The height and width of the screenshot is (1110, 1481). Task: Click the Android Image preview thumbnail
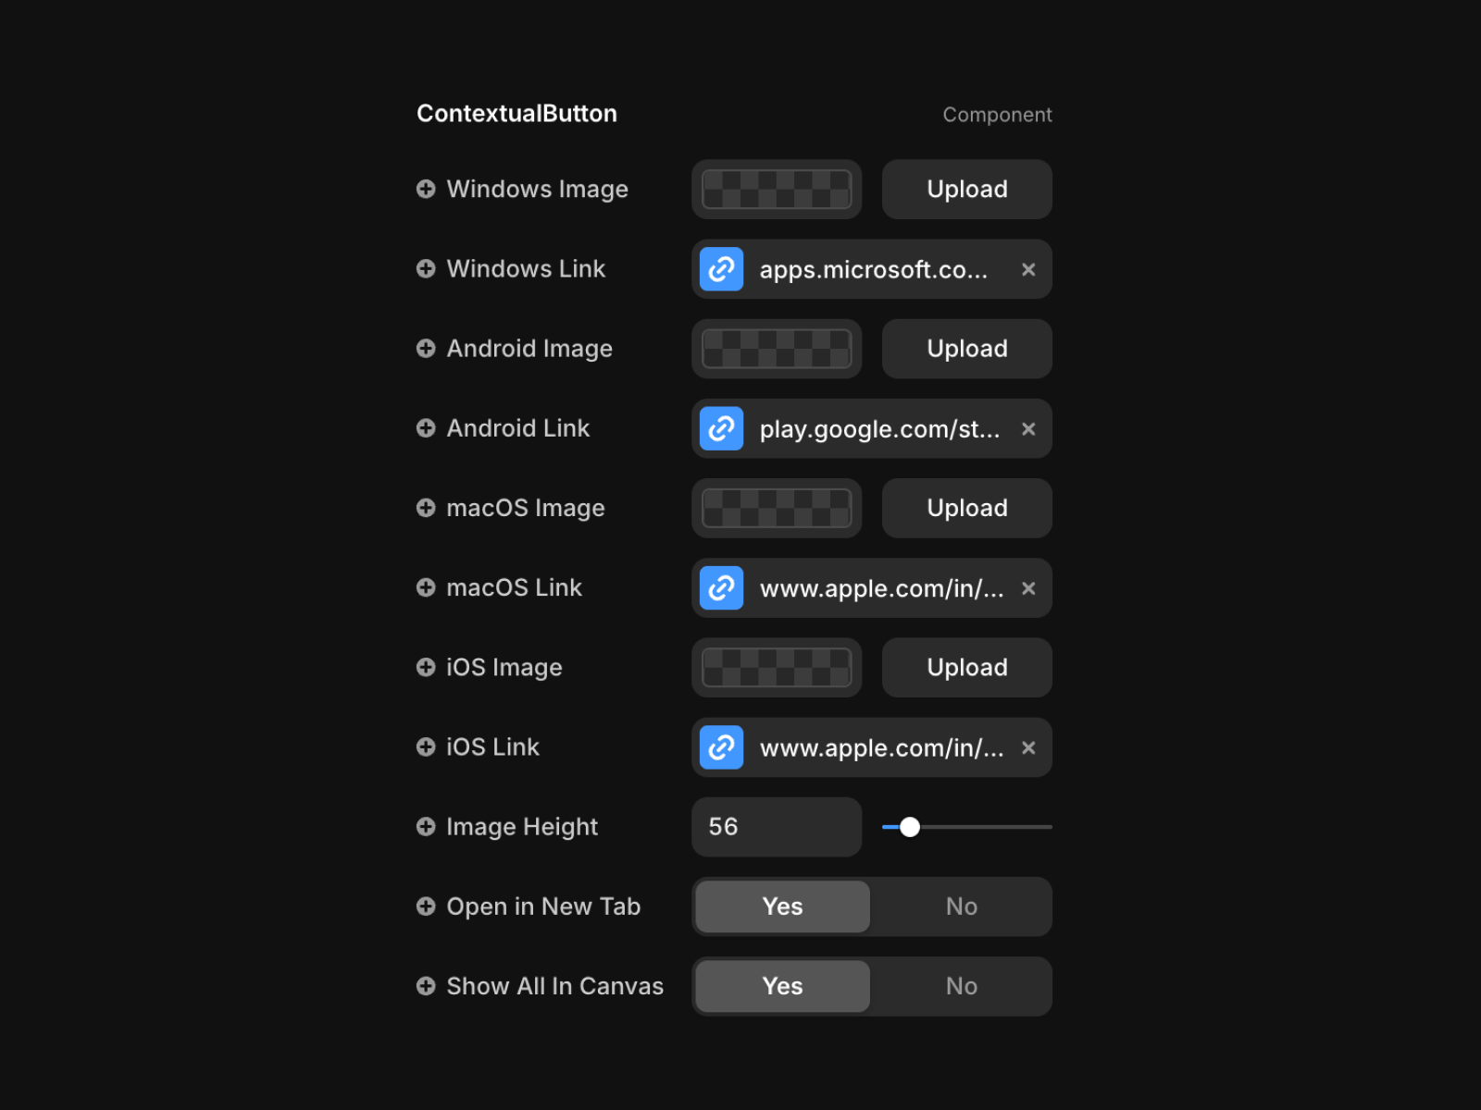pos(776,349)
